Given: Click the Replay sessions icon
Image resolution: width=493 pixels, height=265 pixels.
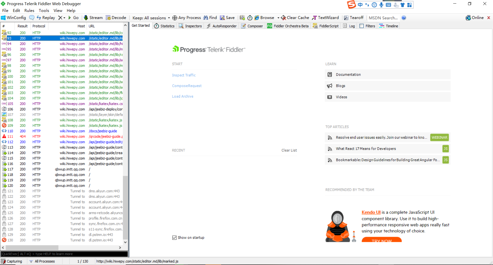Looking at the screenshot, I should coord(39,18).
